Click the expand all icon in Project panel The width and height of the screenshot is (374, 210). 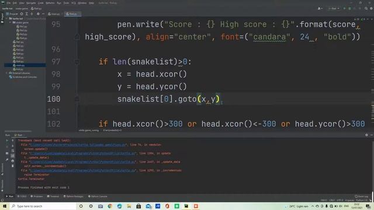click(27, 14)
